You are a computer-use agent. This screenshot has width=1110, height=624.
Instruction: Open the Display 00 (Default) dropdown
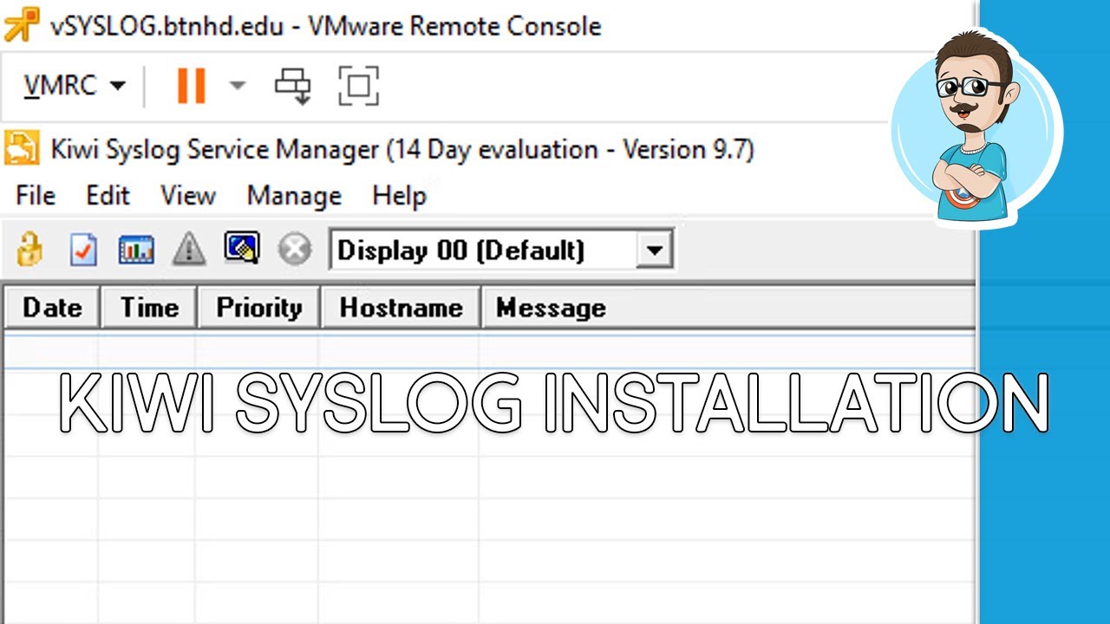pos(655,251)
